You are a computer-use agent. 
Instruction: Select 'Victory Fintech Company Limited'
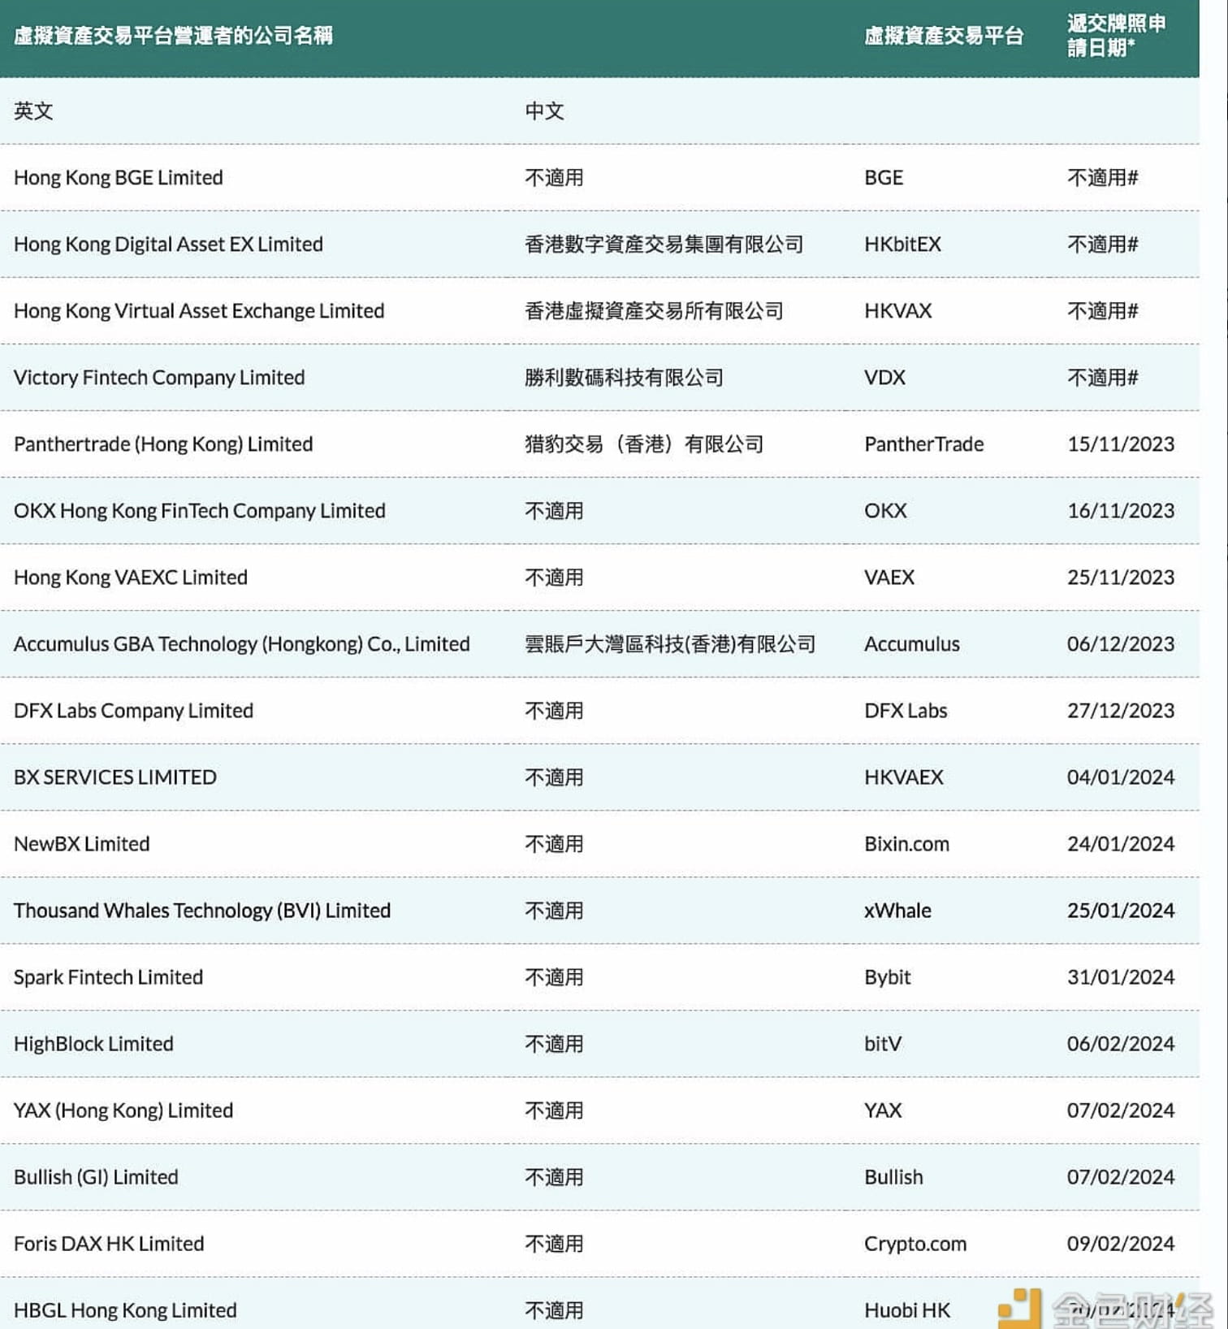point(159,378)
